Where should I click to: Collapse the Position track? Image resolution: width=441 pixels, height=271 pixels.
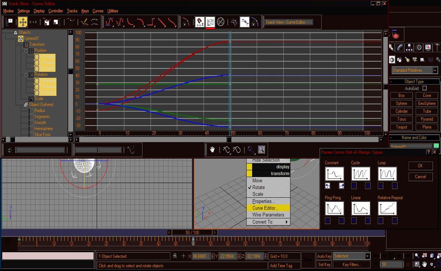pos(26,51)
